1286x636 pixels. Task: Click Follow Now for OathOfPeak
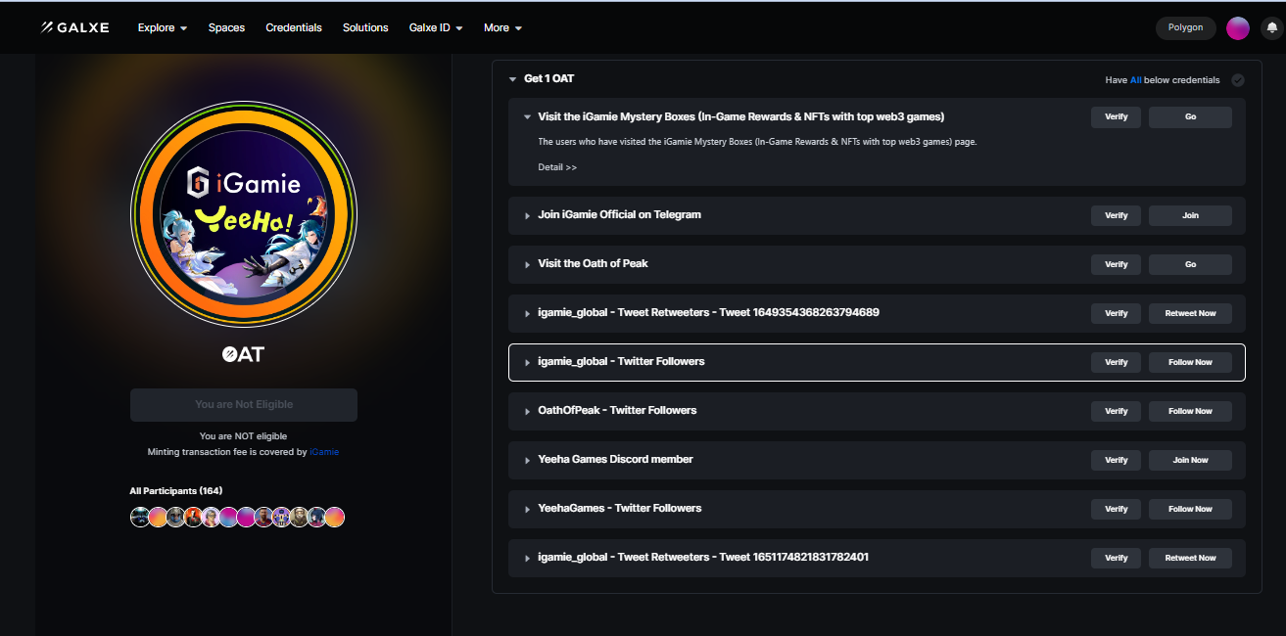1190,411
